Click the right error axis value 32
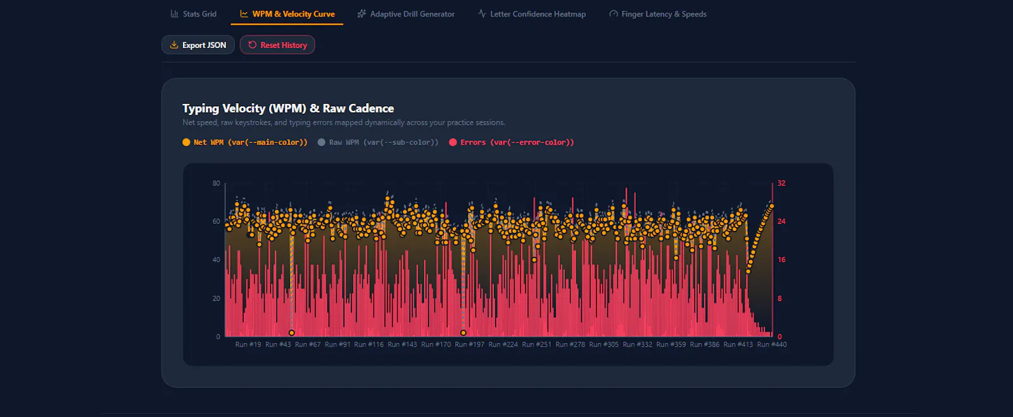This screenshot has height=417, width=1013. pos(781,184)
